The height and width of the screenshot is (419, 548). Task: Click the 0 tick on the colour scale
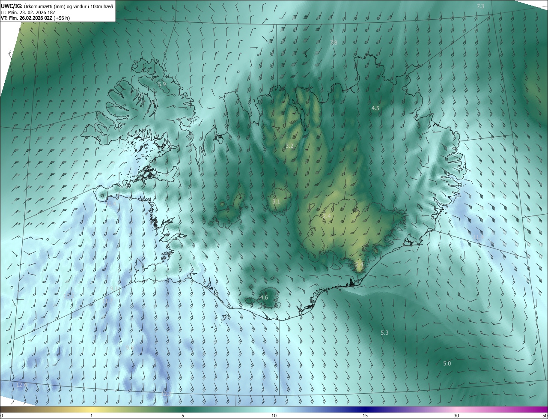coord(2,416)
